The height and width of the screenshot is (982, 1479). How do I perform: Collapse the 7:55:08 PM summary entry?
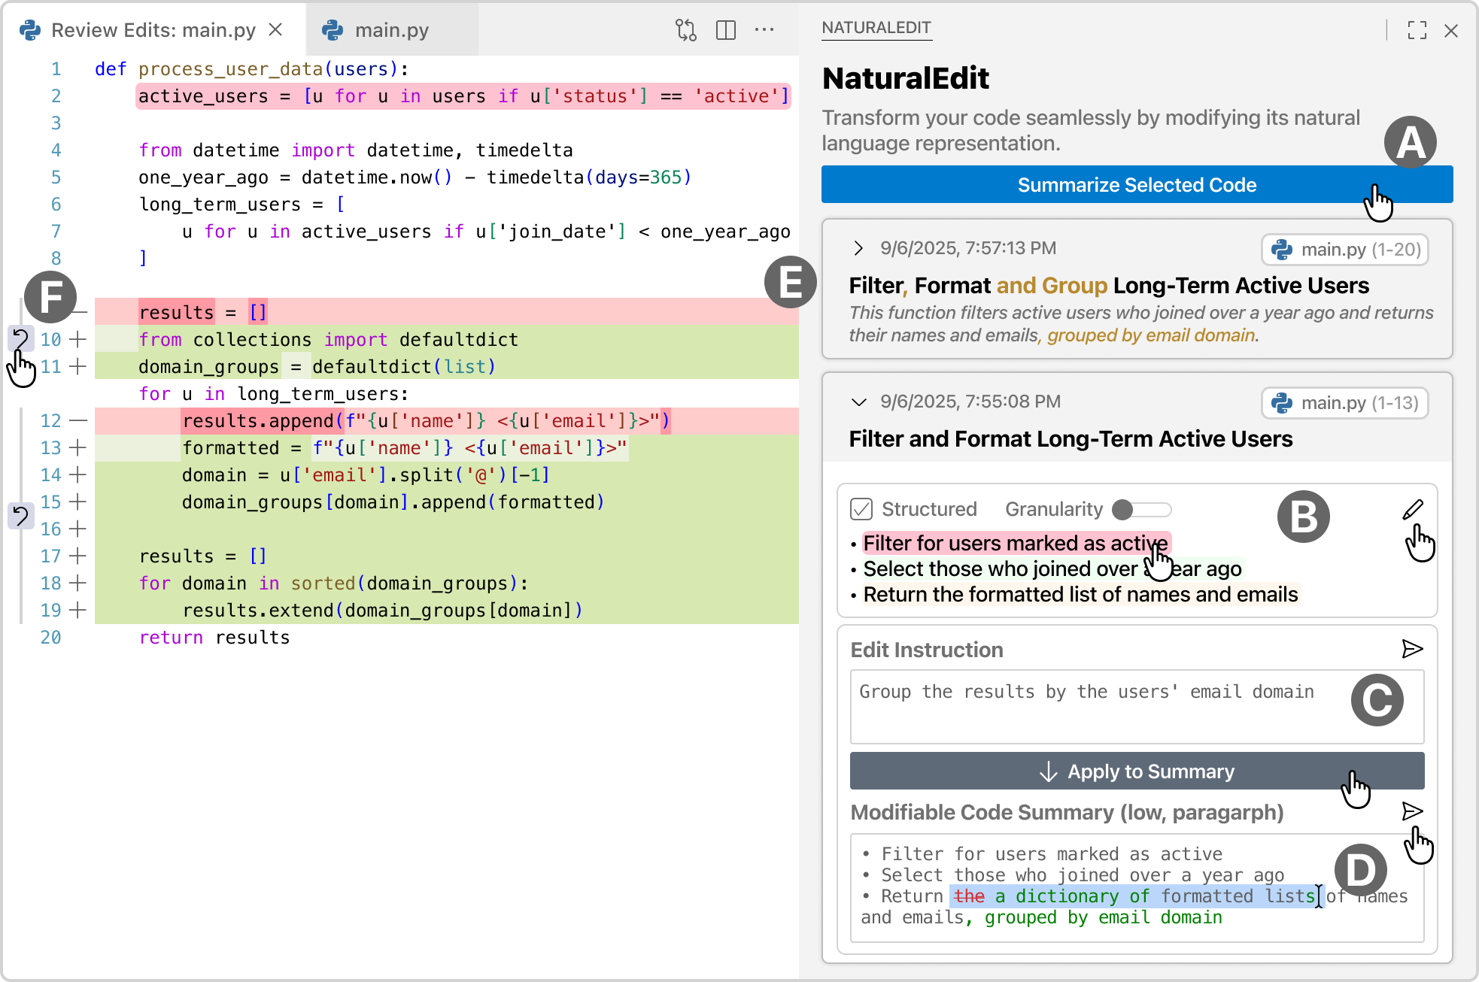tap(858, 402)
